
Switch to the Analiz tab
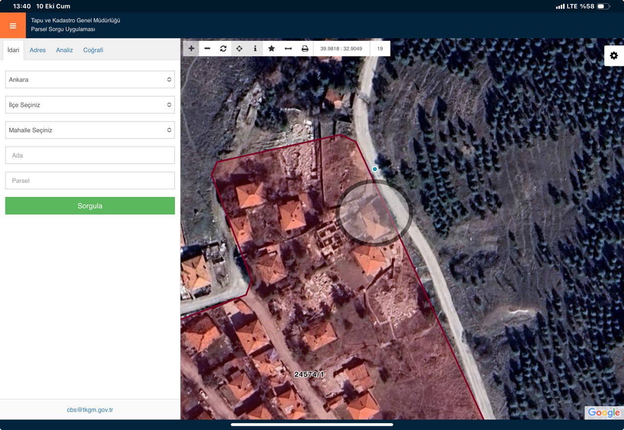pyautogui.click(x=64, y=50)
